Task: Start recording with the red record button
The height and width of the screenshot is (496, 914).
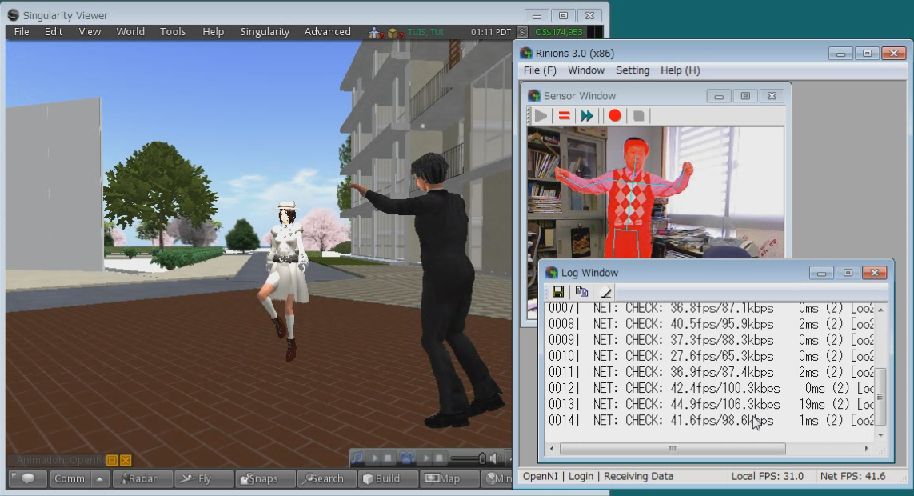Action: [614, 116]
